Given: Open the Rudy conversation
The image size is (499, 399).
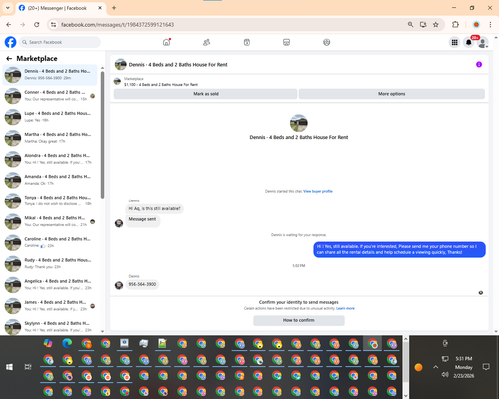Looking at the screenshot, I should [x=50, y=263].
